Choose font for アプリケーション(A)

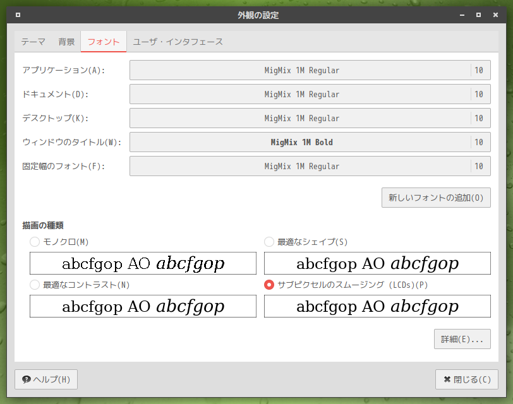[x=310, y=70]
